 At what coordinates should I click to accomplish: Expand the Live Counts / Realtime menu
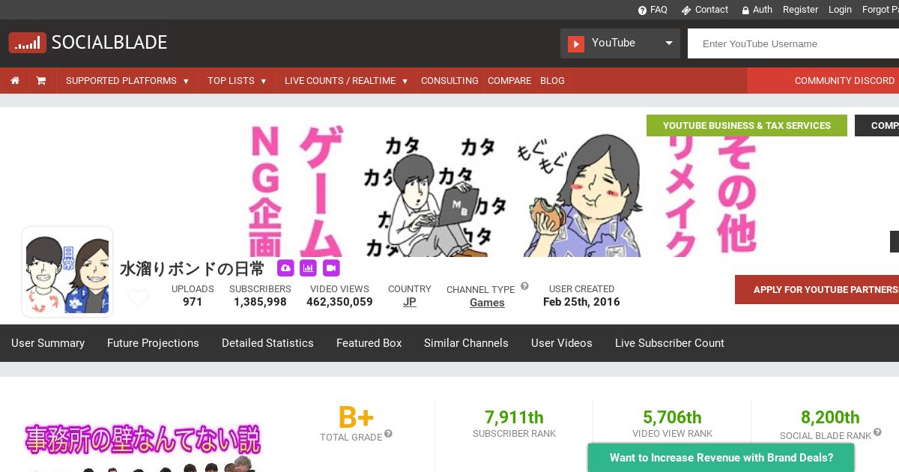coord(346,81)
